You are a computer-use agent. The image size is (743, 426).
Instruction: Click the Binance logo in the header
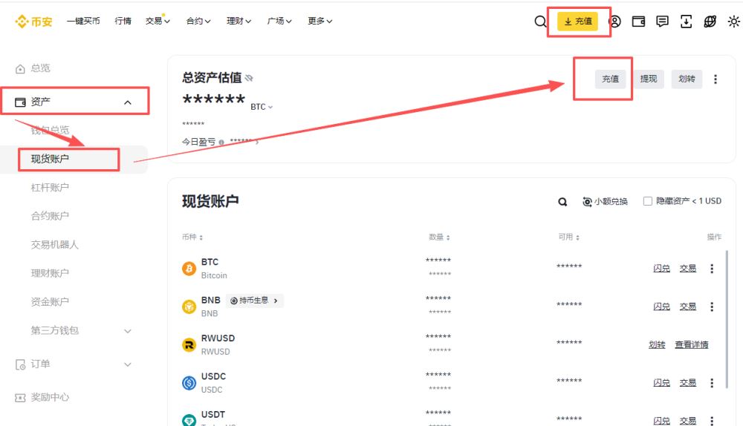click(33, 22)
